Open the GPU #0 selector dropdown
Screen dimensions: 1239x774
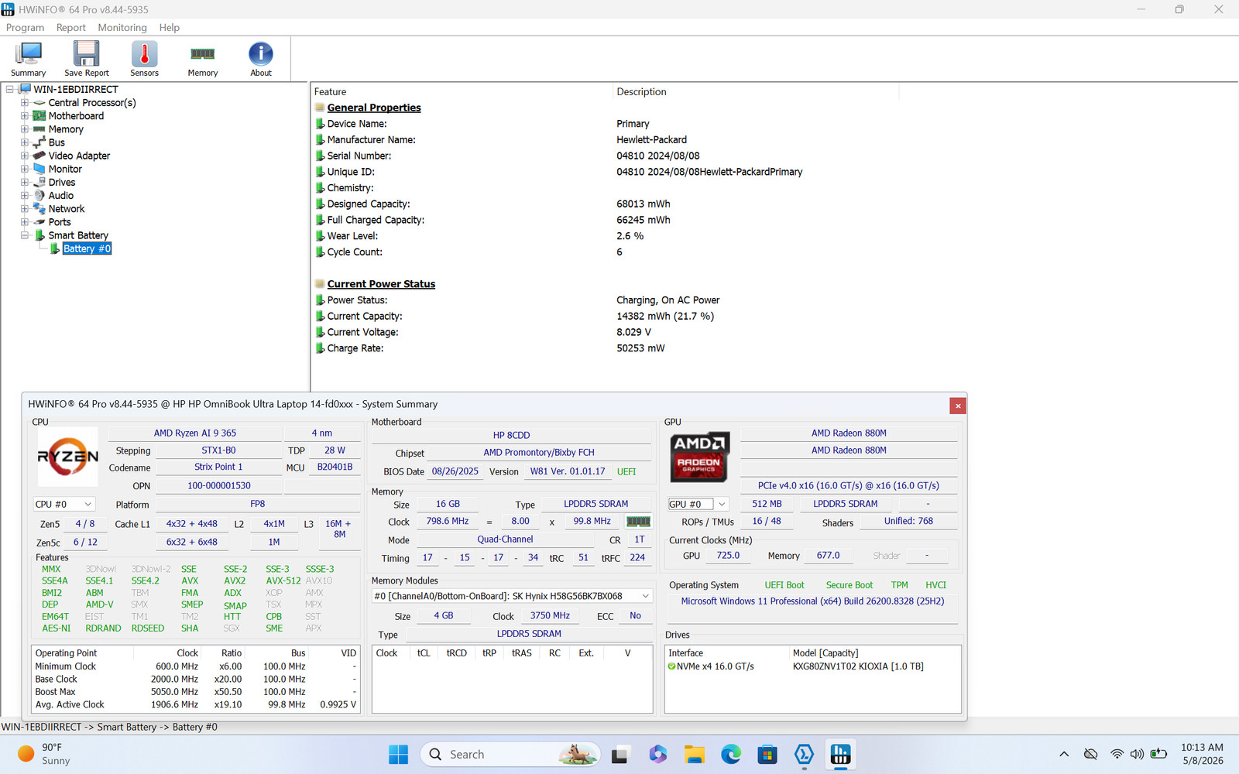click(698, 504)
